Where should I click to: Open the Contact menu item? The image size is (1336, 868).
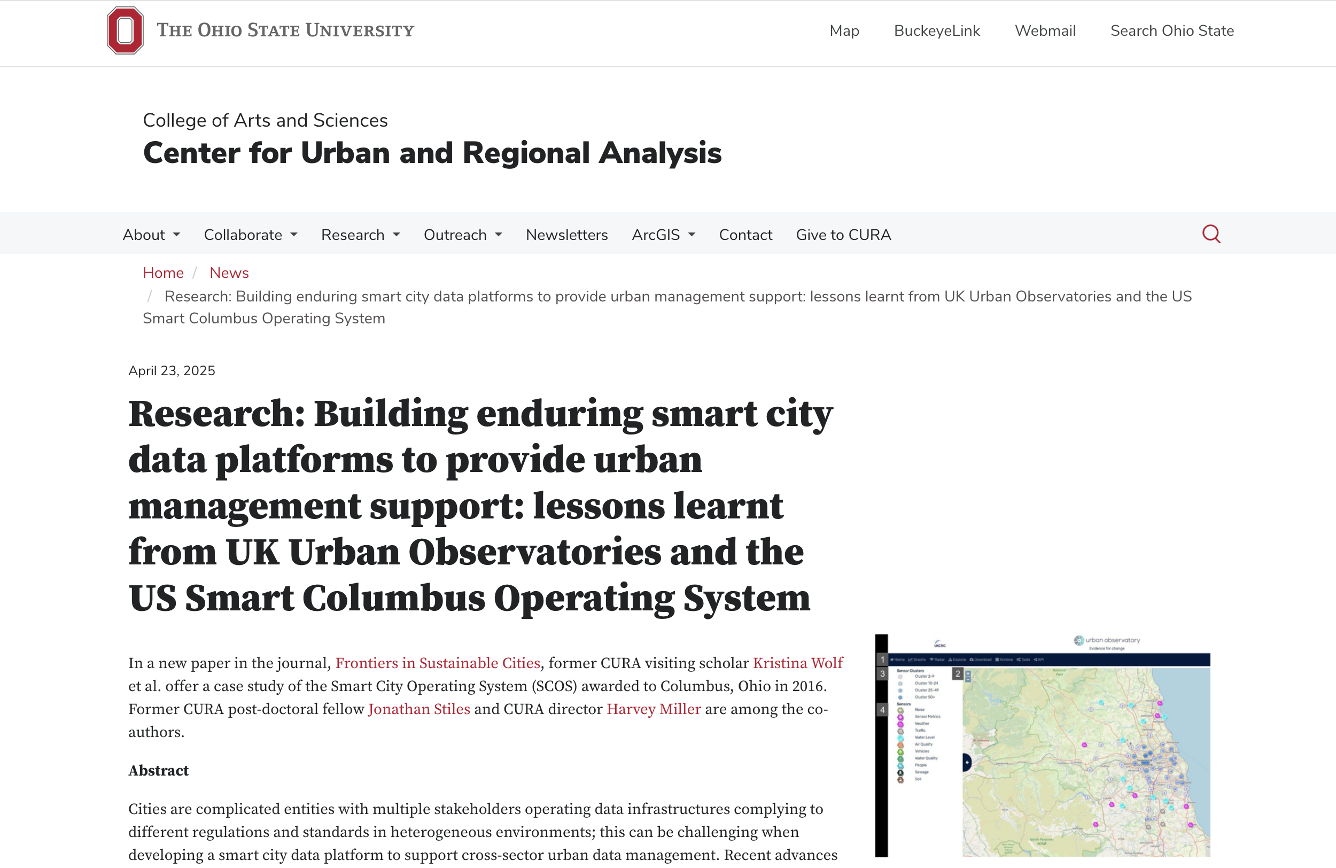(745, 235)
